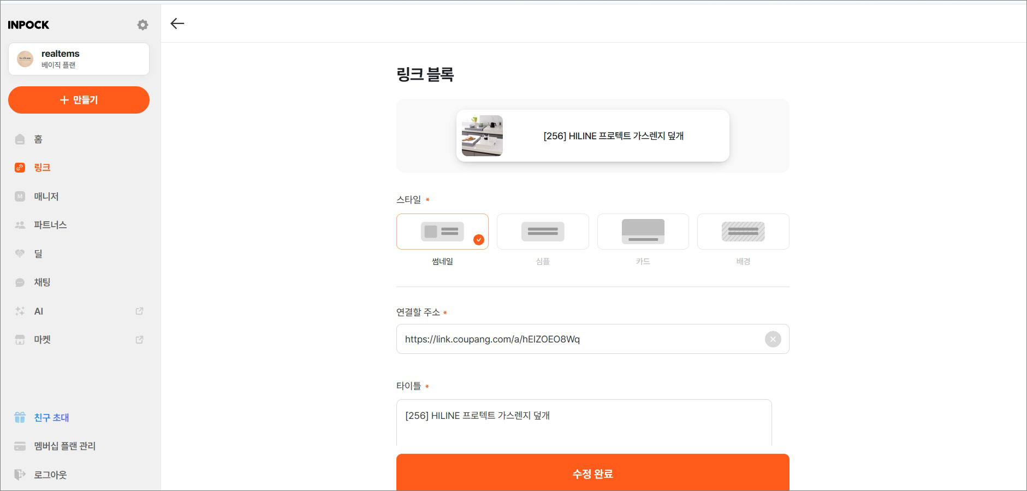Click the deal handshake icon
This screenshot has height=491, width=1027.
point(20,253)
